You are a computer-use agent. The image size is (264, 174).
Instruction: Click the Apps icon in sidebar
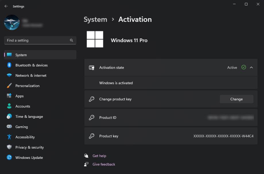pyautogui.click(x=9, y=96)
